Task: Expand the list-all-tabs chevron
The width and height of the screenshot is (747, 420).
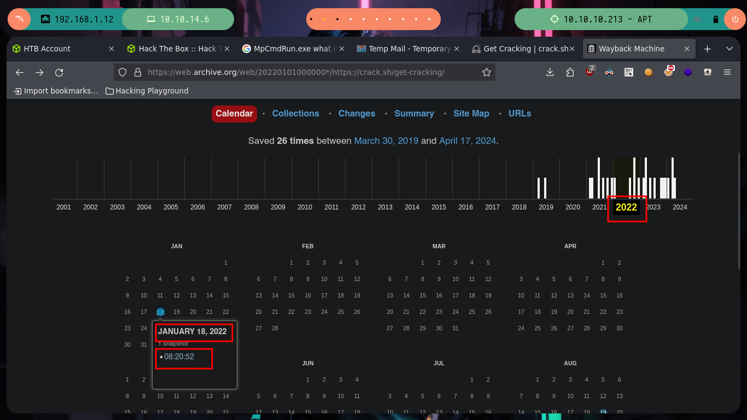Action: tap(729, 49)
